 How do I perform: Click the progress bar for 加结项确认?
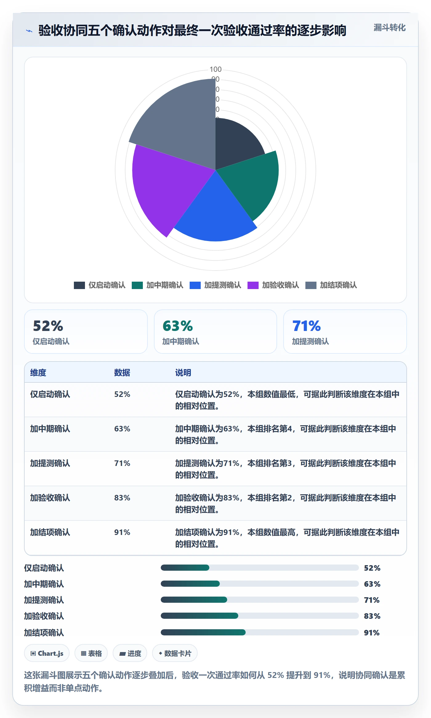pos(260,632)
